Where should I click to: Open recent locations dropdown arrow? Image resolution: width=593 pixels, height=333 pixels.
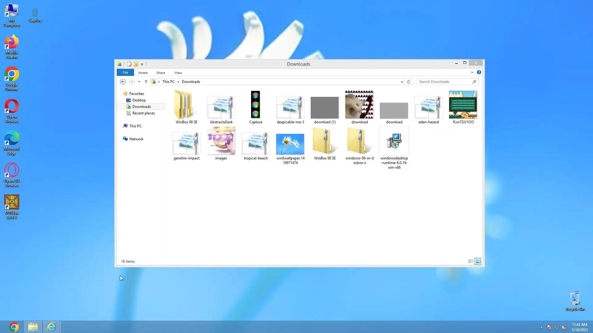139,82
